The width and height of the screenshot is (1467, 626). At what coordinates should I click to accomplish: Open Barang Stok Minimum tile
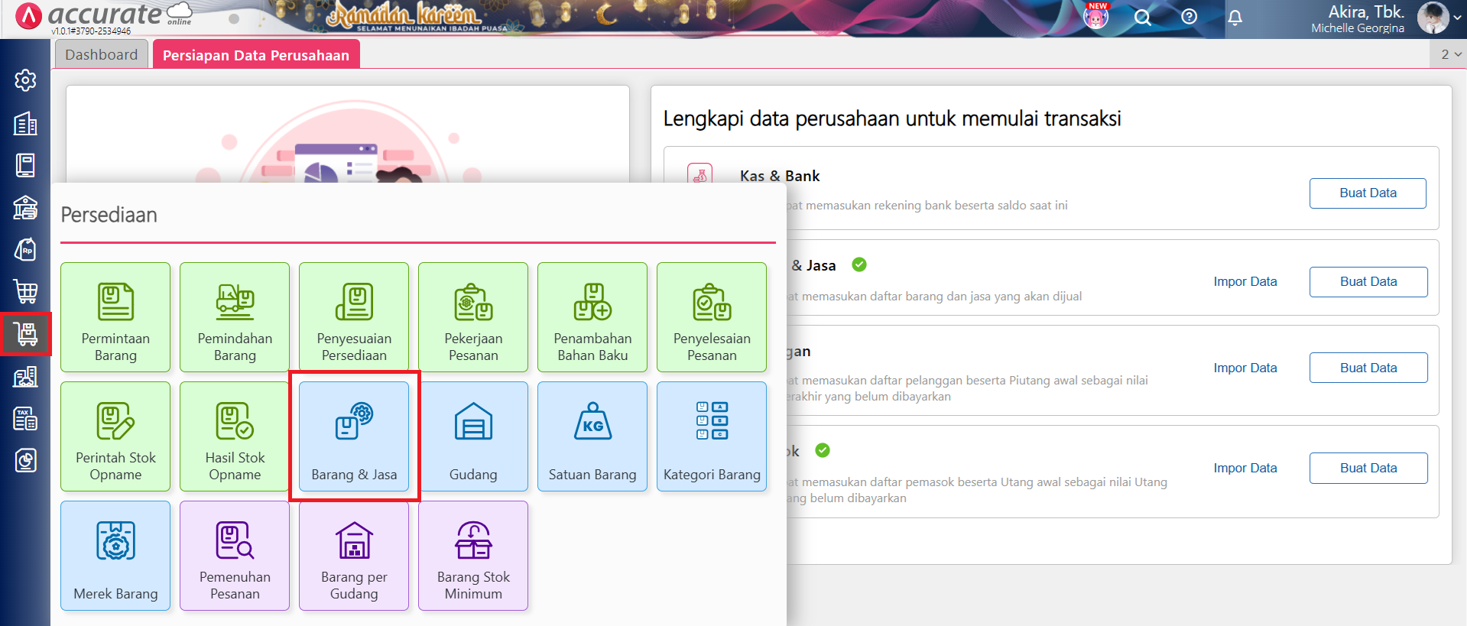(473, 556)
